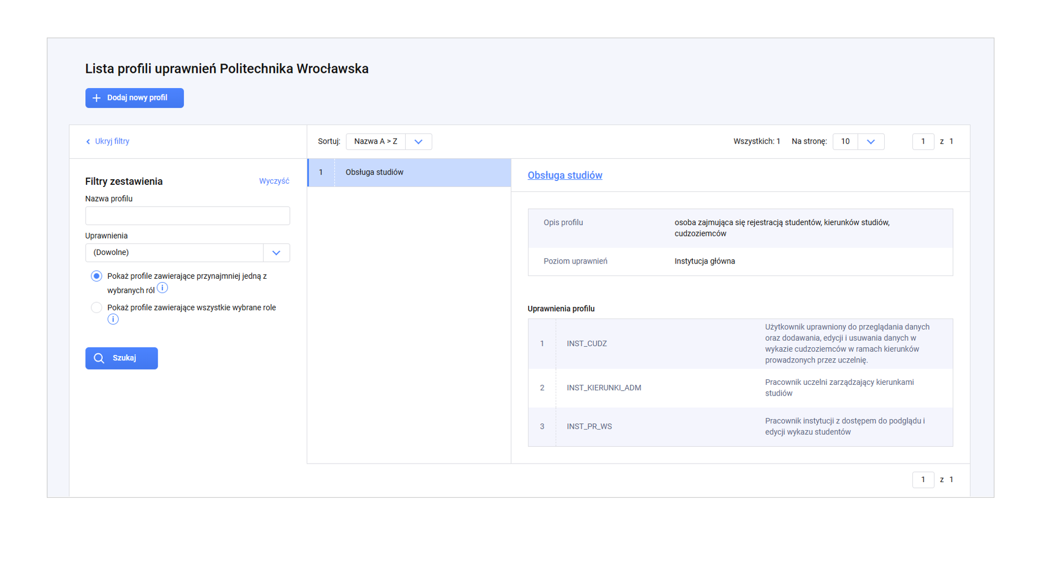Click the bottom page number field
Image resolution: width=1044 pixels, height=587 pixels.
coord(923,479)
